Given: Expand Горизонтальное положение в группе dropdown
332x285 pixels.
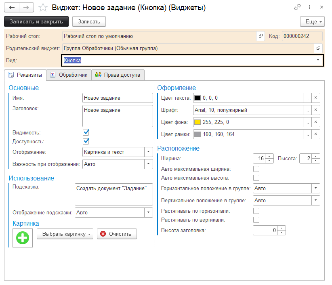Looking at the screenshot, I should [x=316, y=188].
